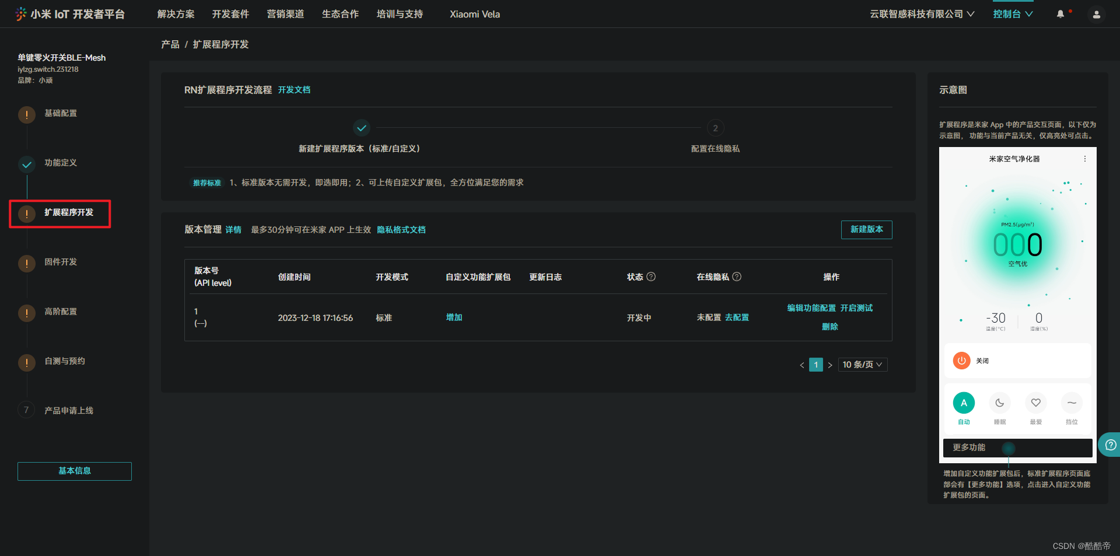Image resolution: width=1120 pixels, height=556 pixels.
Task: Select page 1 in pagination
Action: click(816, 365)
